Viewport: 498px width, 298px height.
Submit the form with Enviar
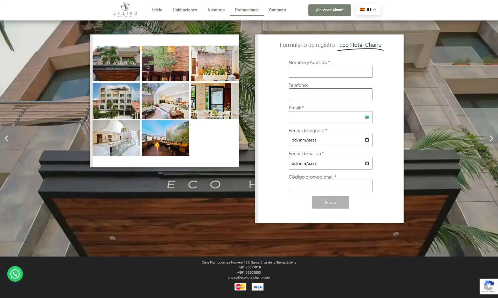point(330,202)
